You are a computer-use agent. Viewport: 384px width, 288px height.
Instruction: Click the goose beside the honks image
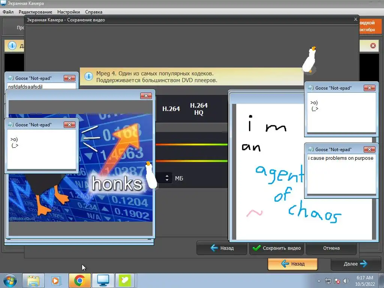[x=151, y=175]
